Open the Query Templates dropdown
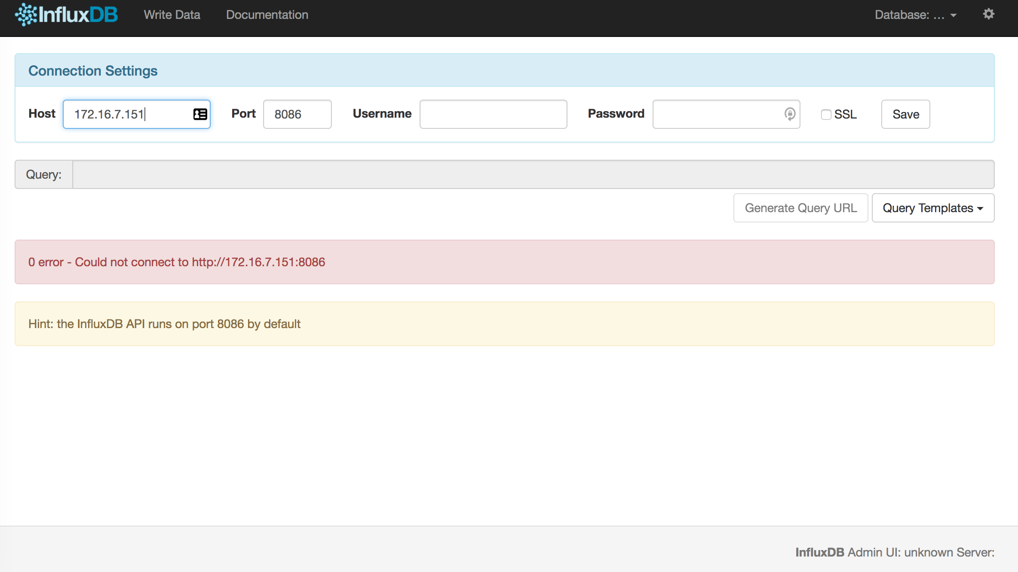1018x572 pixels. pos(932,208)
